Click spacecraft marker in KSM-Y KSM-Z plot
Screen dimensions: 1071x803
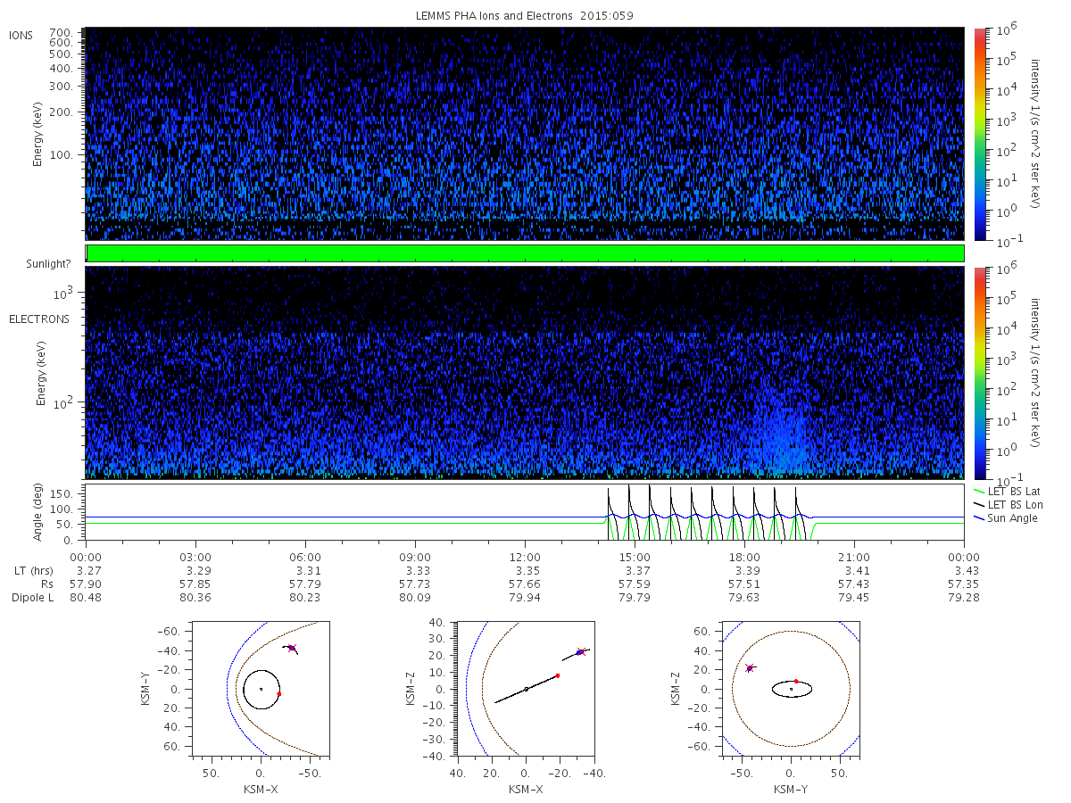click(x=750, y=667)
